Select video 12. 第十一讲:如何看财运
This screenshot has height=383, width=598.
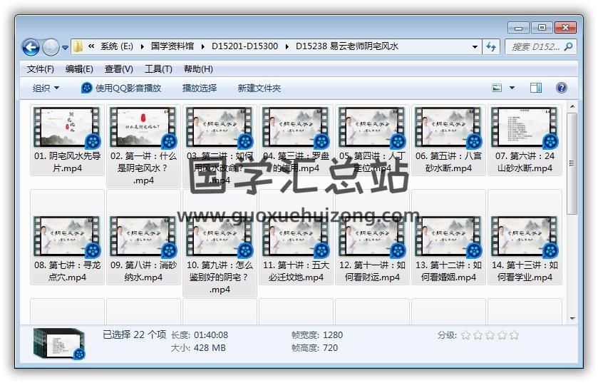coord(372,237)
